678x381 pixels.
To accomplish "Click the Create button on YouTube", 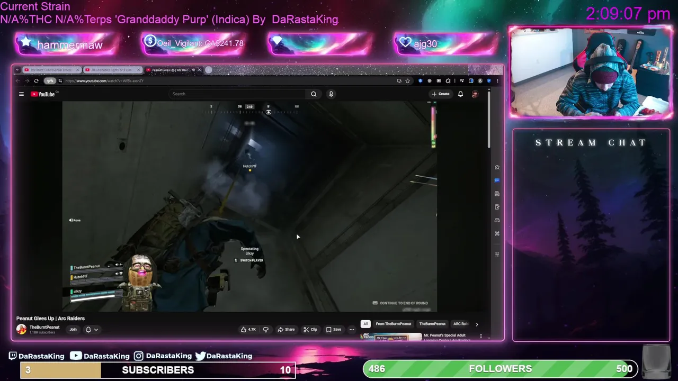I will point(440,94).
